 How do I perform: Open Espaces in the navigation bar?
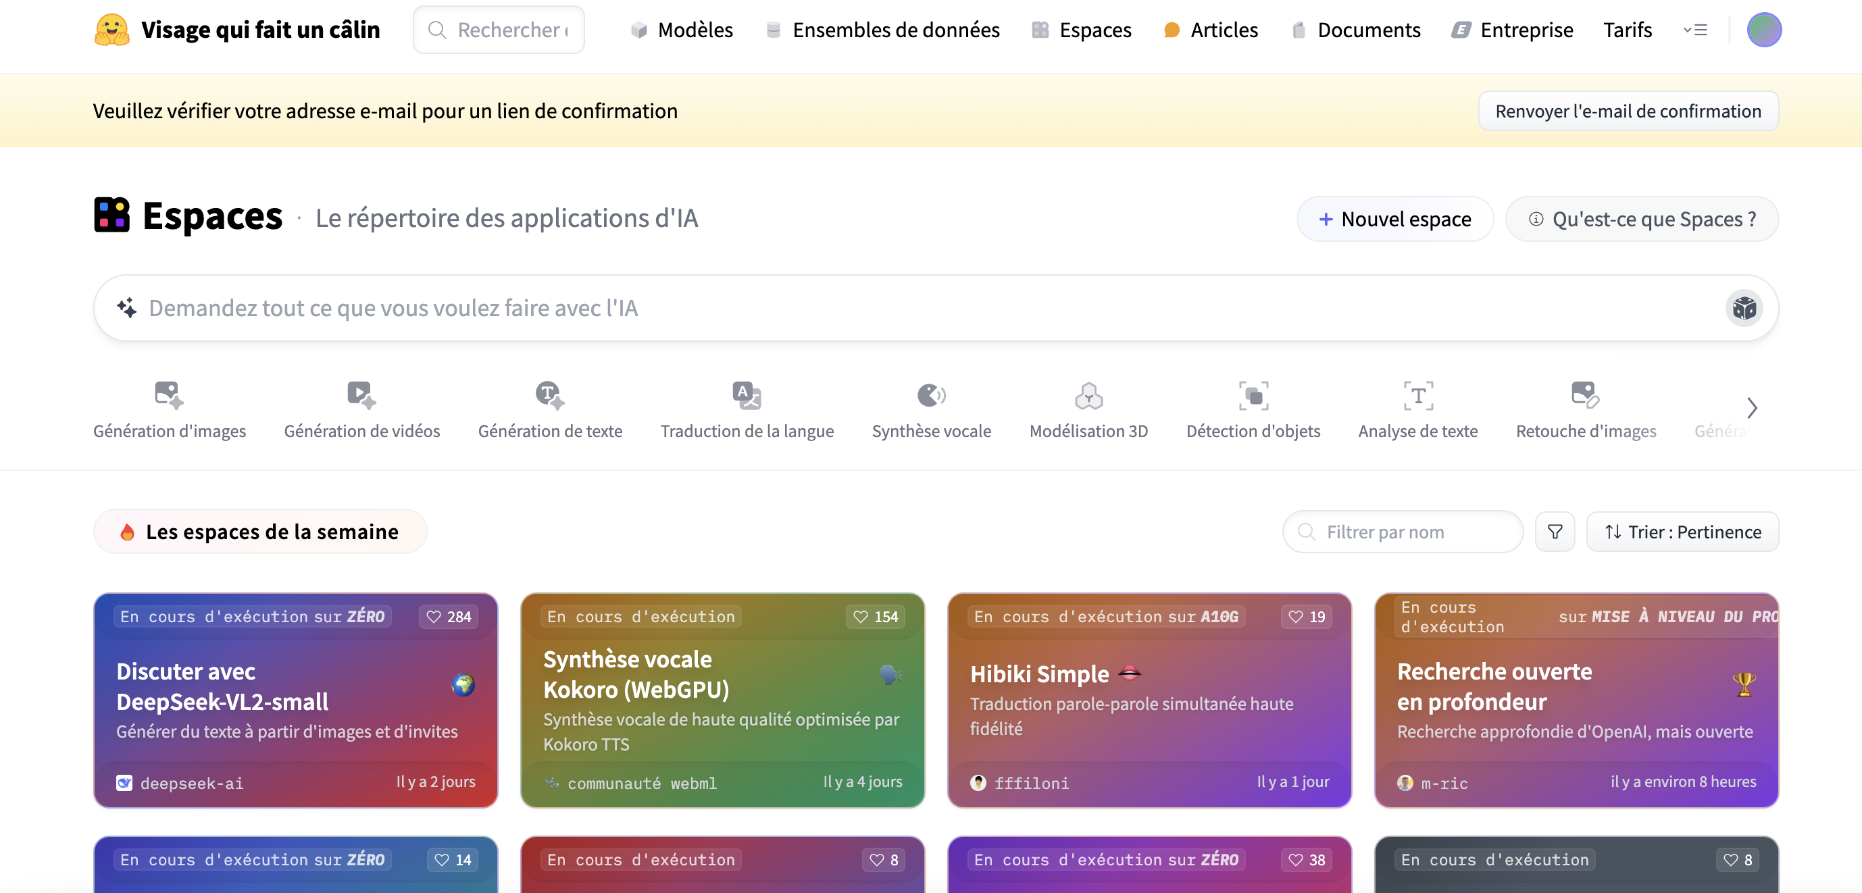[x=1082, y=30]
